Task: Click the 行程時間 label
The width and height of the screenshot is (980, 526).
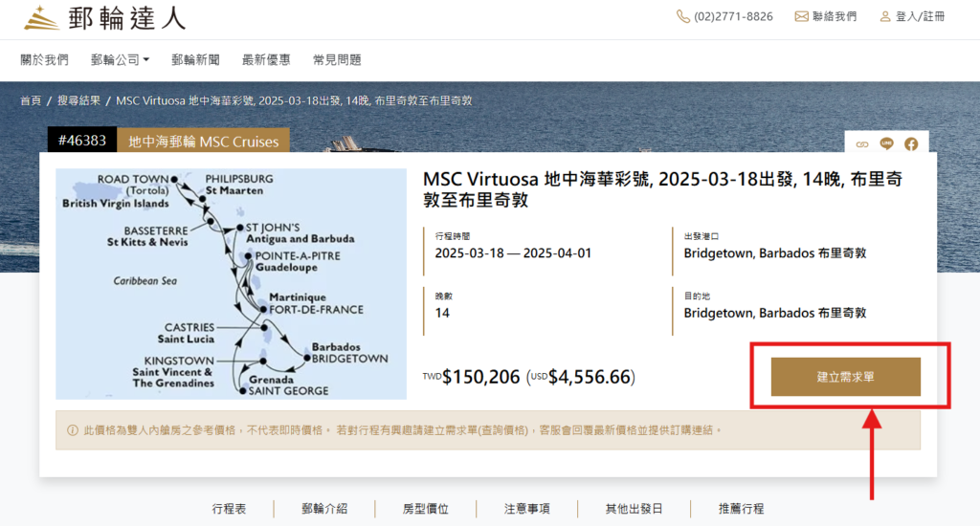Action: click(x=453, y=236)
